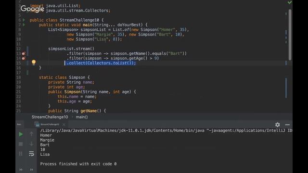Expand the first double-chevron in Run sidebar
Screen dimensions: 308x173
coord(21,170)
